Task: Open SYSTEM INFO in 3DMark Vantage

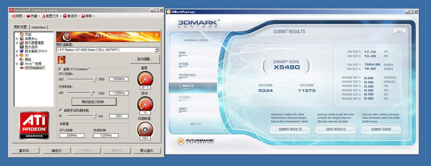Action: 187,75
